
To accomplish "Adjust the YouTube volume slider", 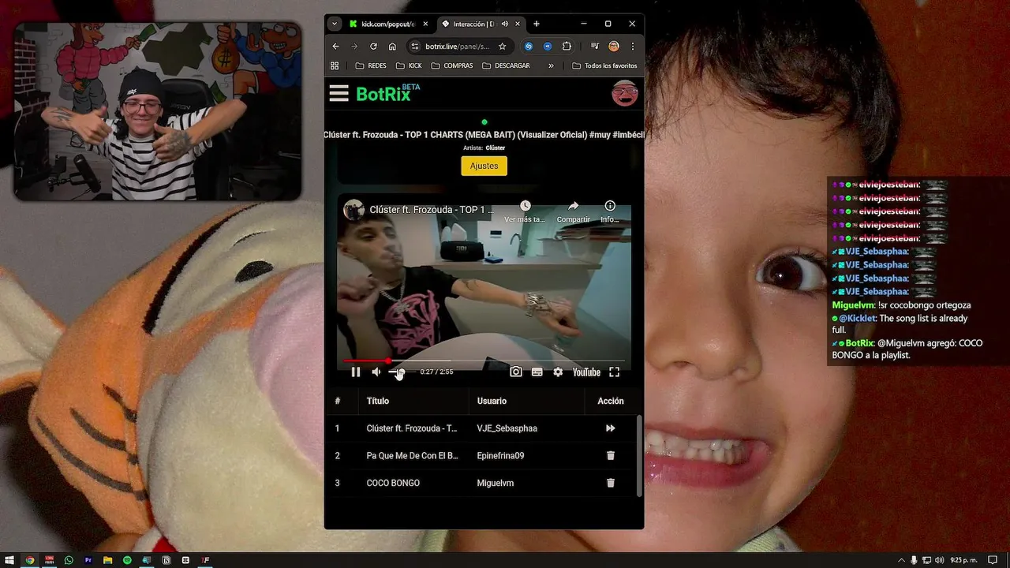I will (402, 372).
